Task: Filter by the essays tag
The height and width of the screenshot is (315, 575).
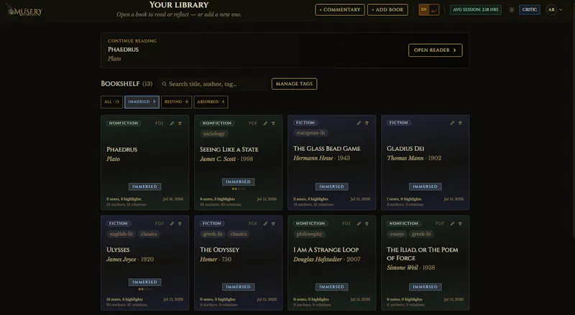Action: tap(397, 234)
